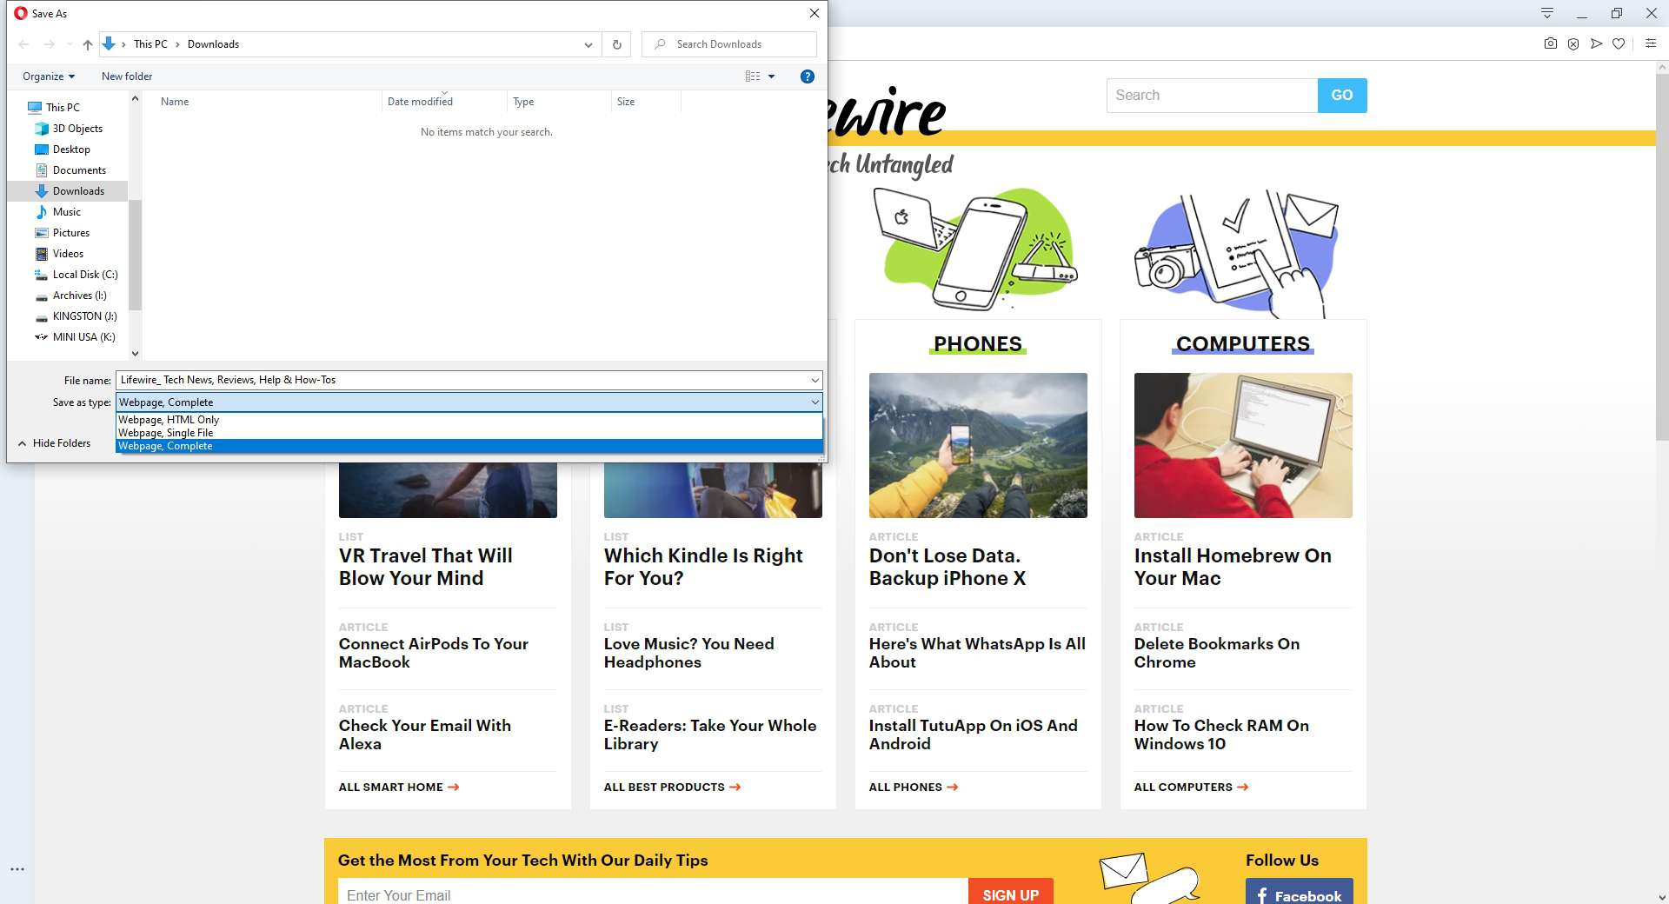This screenshot has height=904, width=1669.
Task: Click laptop article thumbnail under Computers
Action: [x=1243, y=446]
